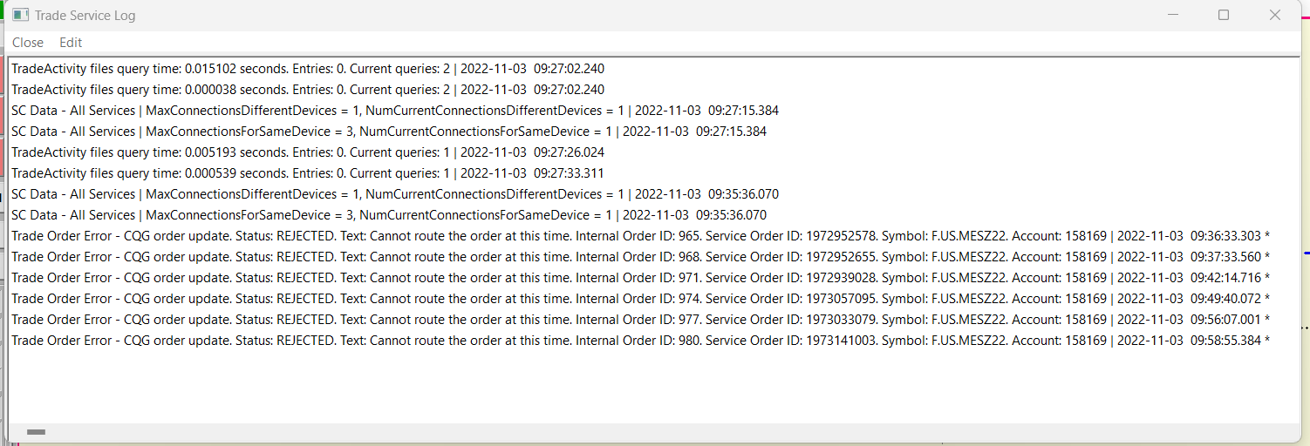Close the Trade Service Log window

click(1274, 15)
